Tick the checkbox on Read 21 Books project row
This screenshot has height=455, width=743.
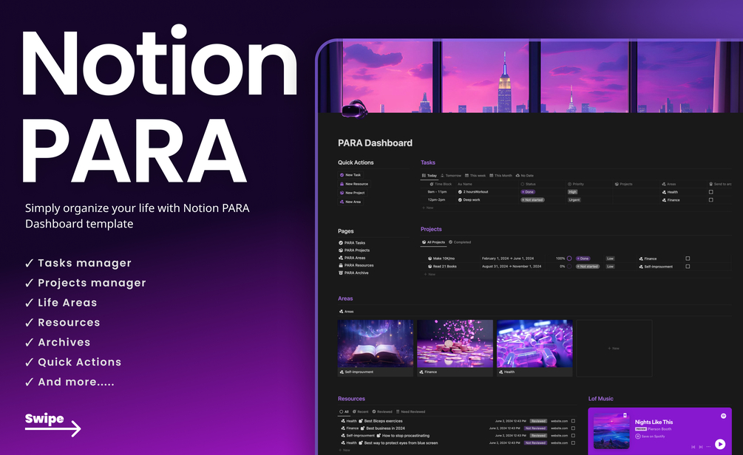coord(688,267)
